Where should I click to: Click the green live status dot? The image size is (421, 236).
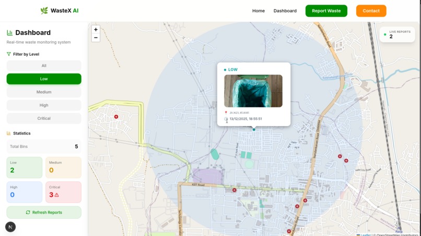pyautogui.click(x=385, y=34)
